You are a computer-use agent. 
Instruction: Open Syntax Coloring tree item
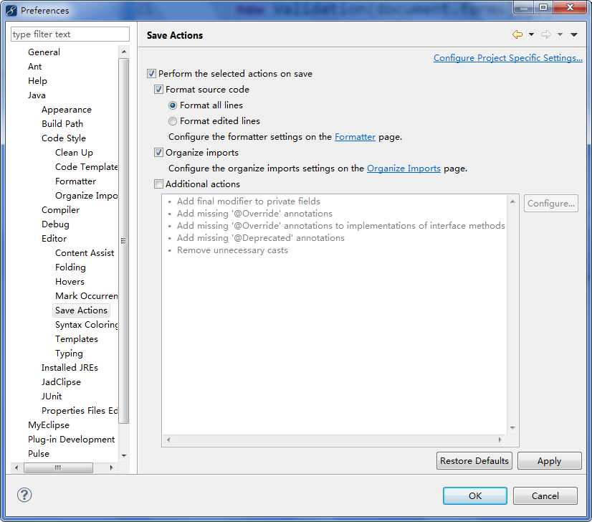point(87,325)
